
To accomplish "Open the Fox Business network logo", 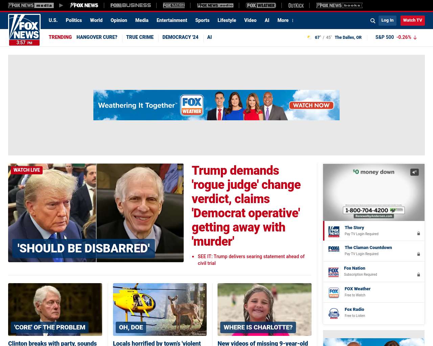I will point(131,5).
